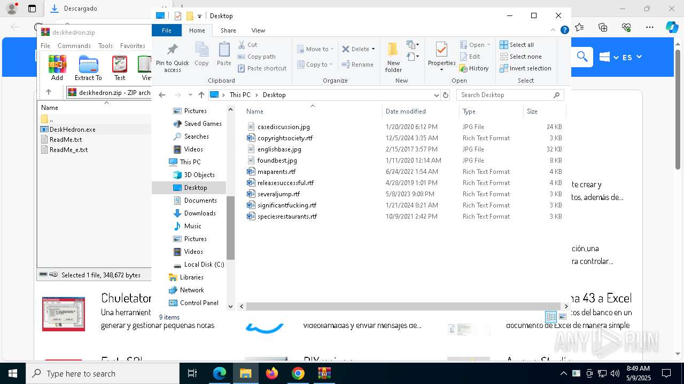
Task: Create a New folder from ribbon
Action: click(x=393, y=57)
